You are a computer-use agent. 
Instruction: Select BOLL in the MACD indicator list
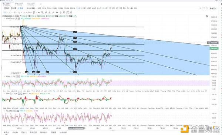tap(85, 108)
